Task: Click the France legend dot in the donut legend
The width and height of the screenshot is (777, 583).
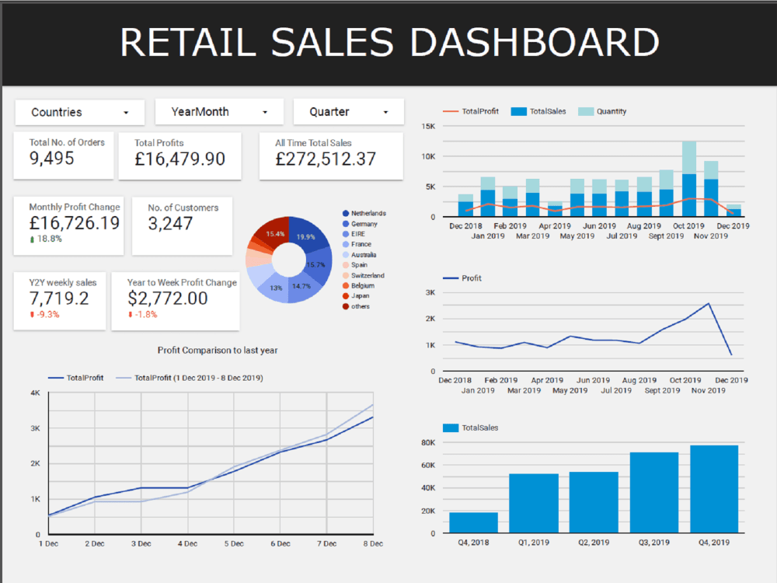Action: pyautogui.click(x=345, y=244)
